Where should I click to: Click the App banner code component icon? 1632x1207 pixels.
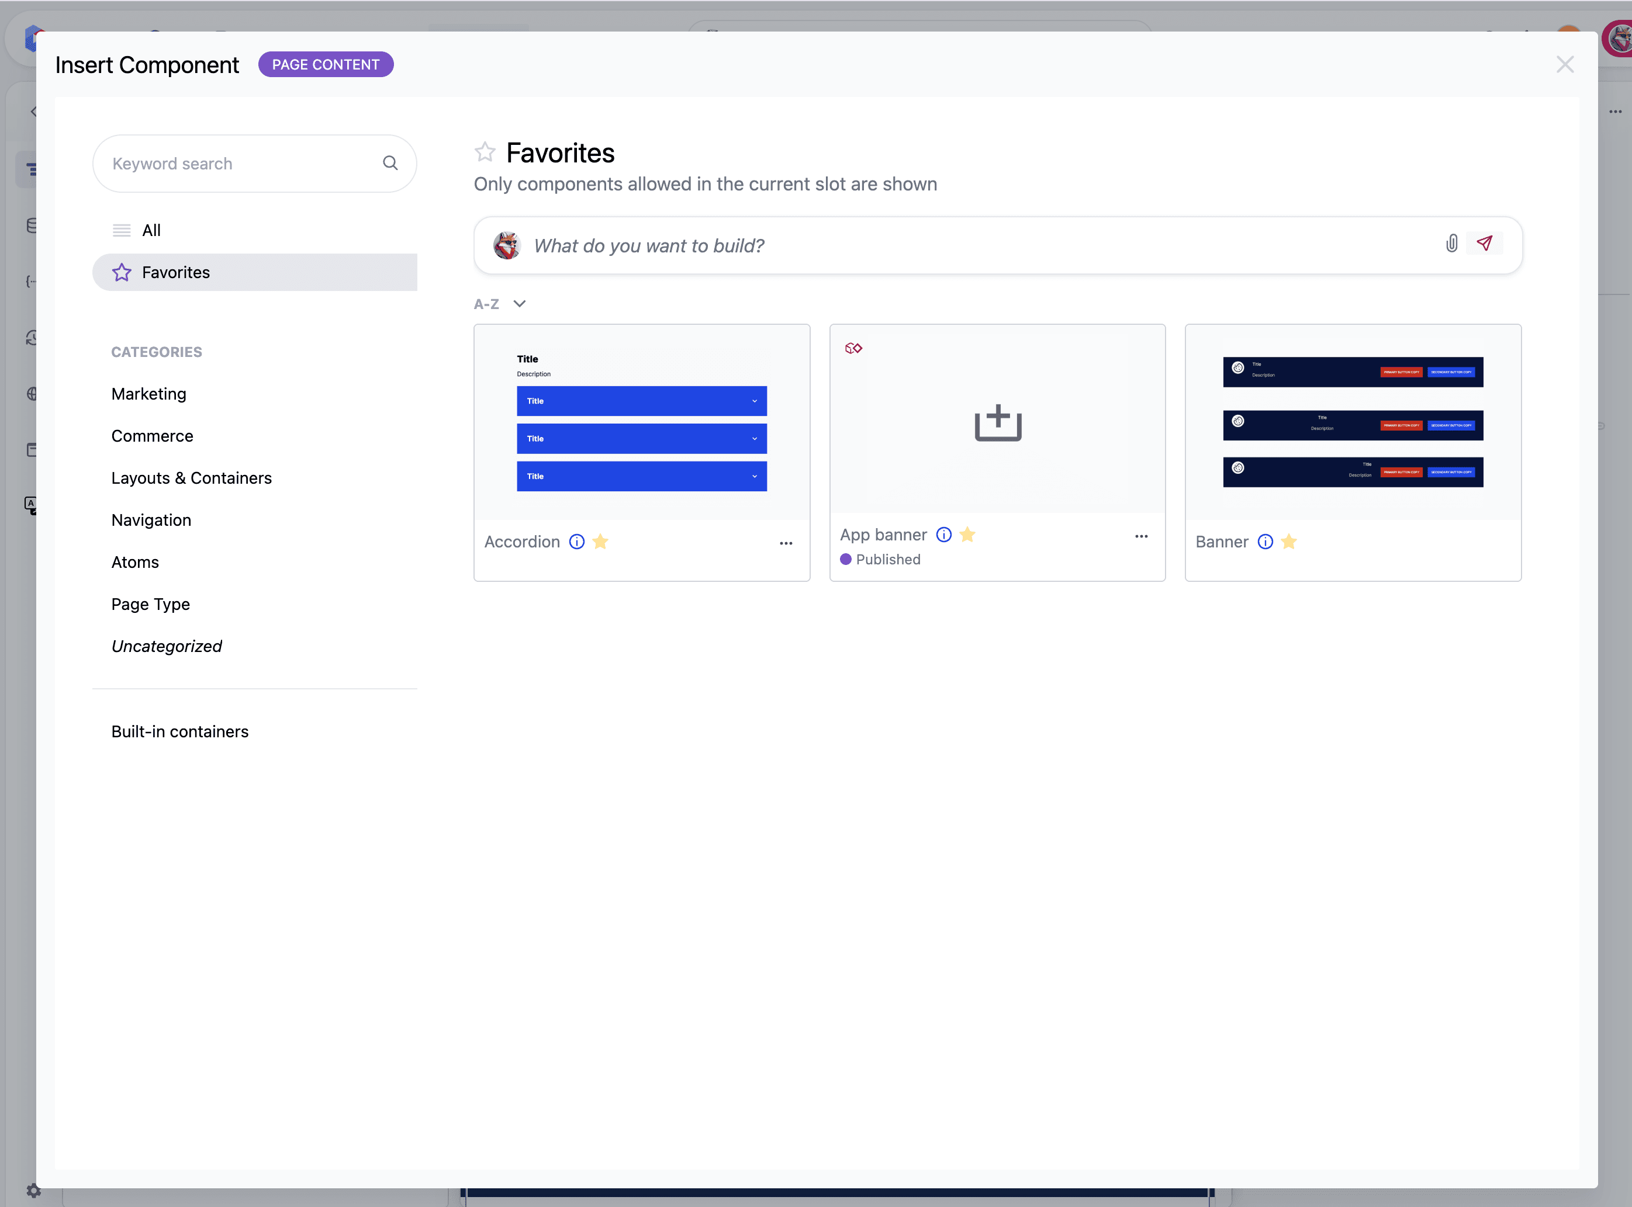pos(853,349)
